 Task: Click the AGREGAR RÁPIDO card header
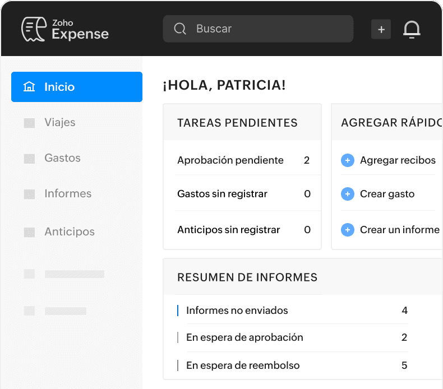tap(387, 122)
